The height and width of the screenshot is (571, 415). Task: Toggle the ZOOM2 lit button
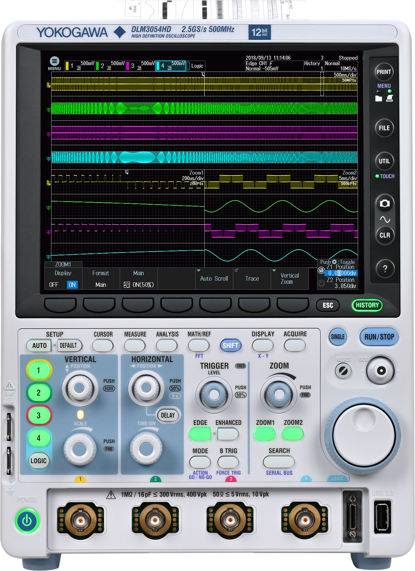pyautogui.click(x=293, y=434)
